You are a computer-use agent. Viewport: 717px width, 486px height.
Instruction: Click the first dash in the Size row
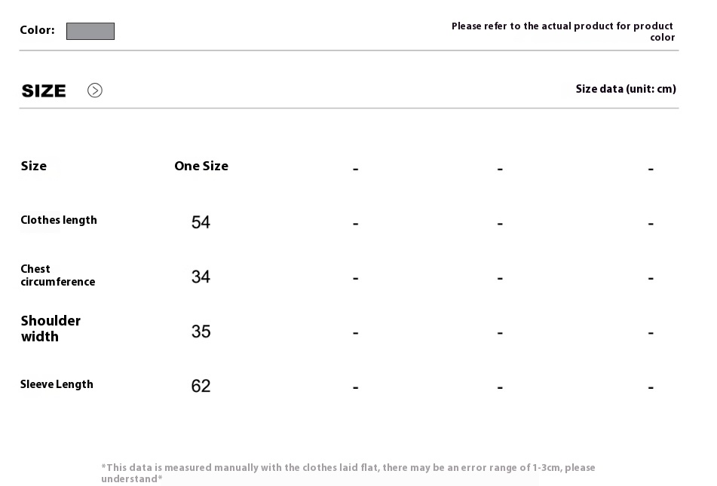point(355,170)
